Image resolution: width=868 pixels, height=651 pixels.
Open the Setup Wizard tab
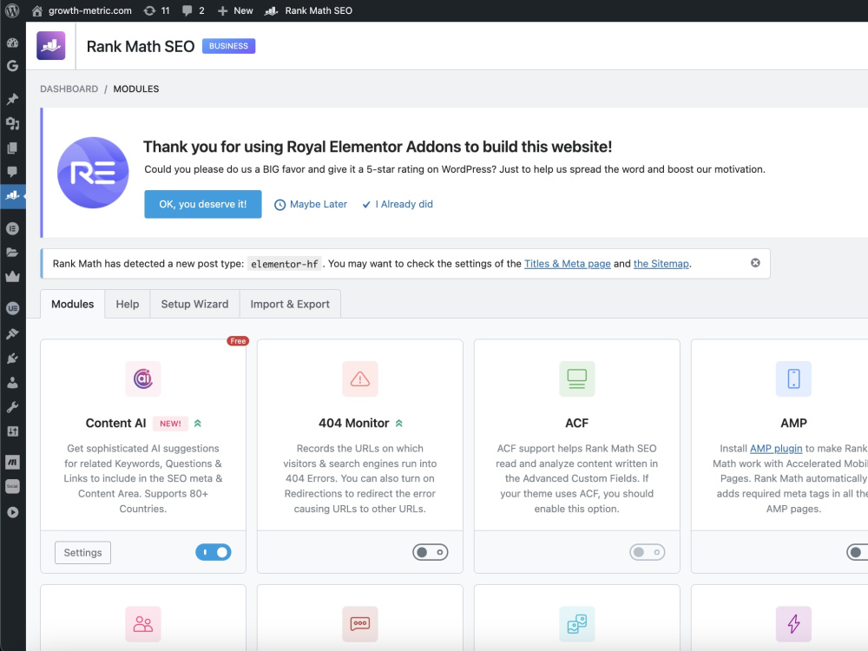point(194,304)
